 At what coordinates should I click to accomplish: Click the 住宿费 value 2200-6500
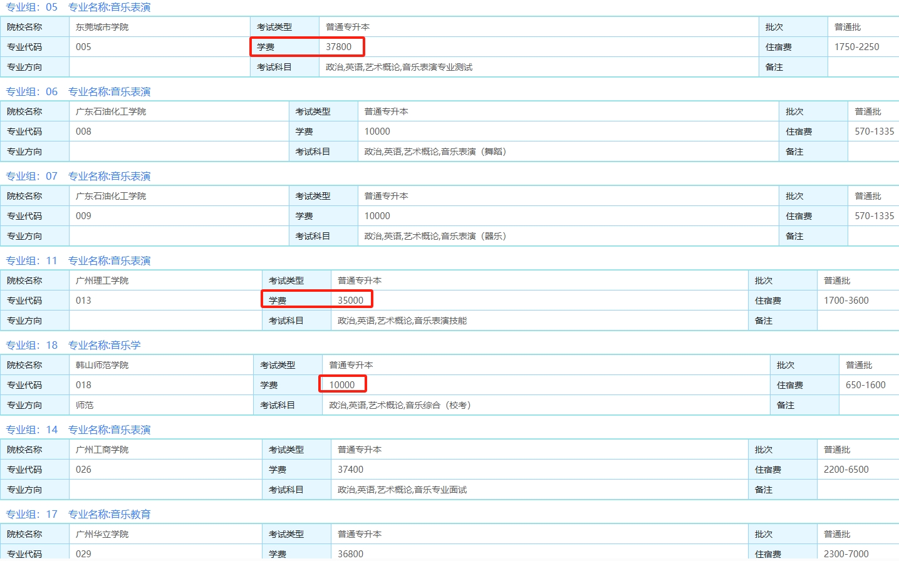pyautogui.click(x=846, y=470)
